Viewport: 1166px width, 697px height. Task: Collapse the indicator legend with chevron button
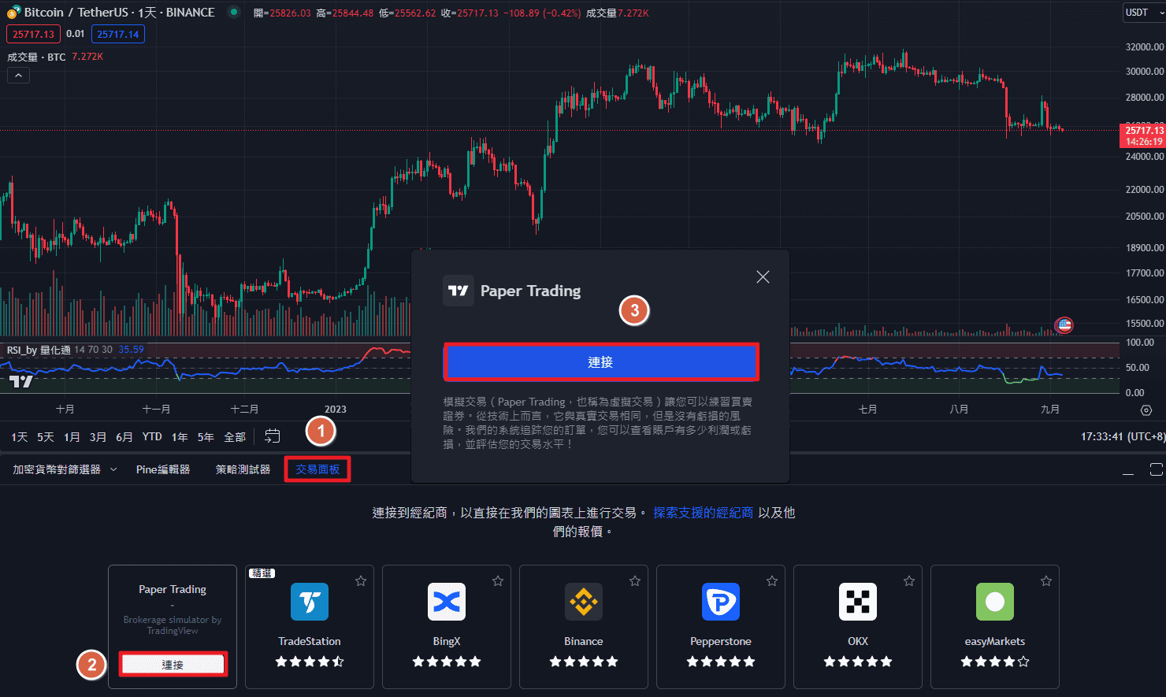pos(18,76)
